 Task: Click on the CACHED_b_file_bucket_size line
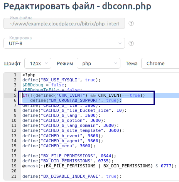(74, 110)
